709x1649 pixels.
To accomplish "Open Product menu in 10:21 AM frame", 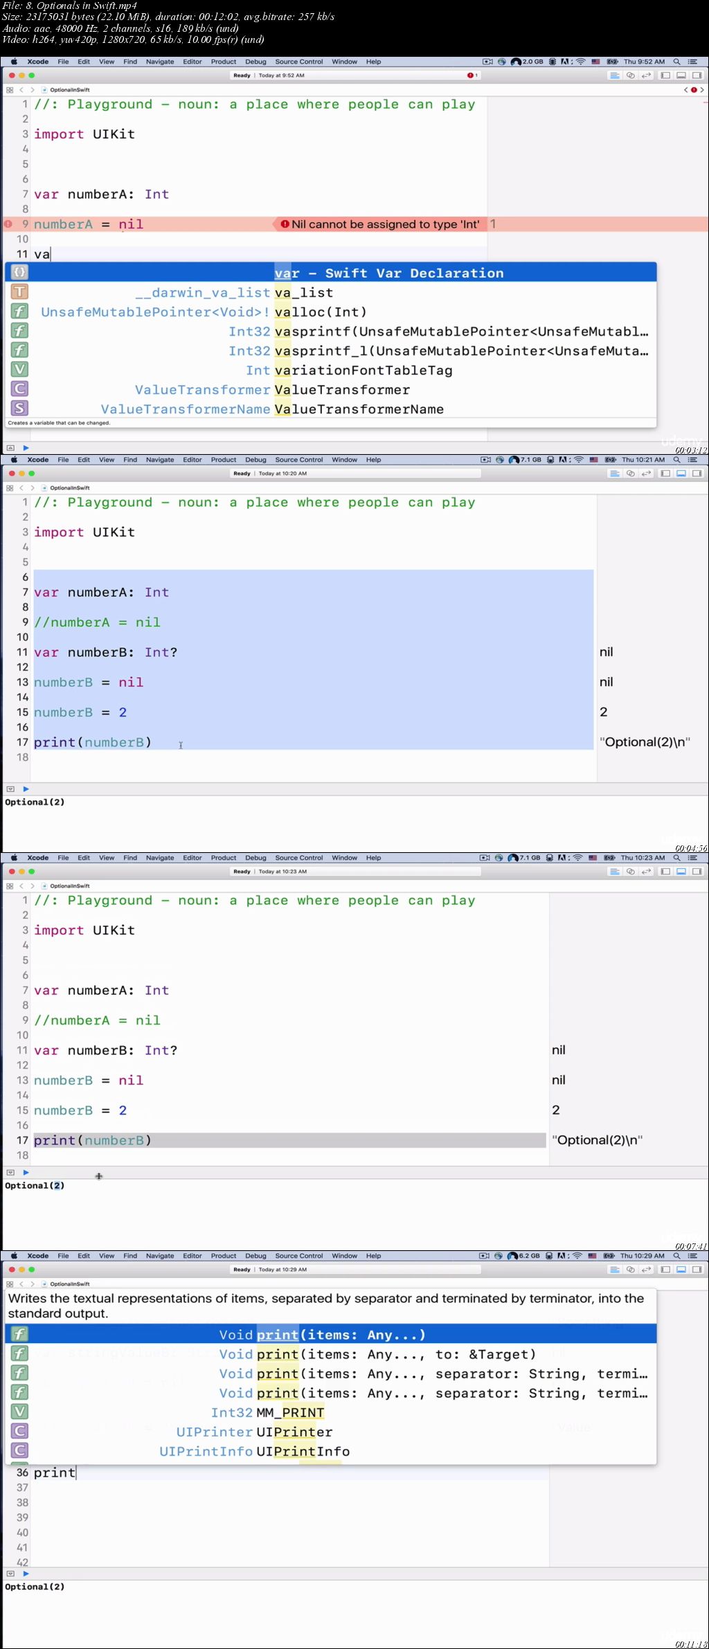I will (x=224, y=460).
